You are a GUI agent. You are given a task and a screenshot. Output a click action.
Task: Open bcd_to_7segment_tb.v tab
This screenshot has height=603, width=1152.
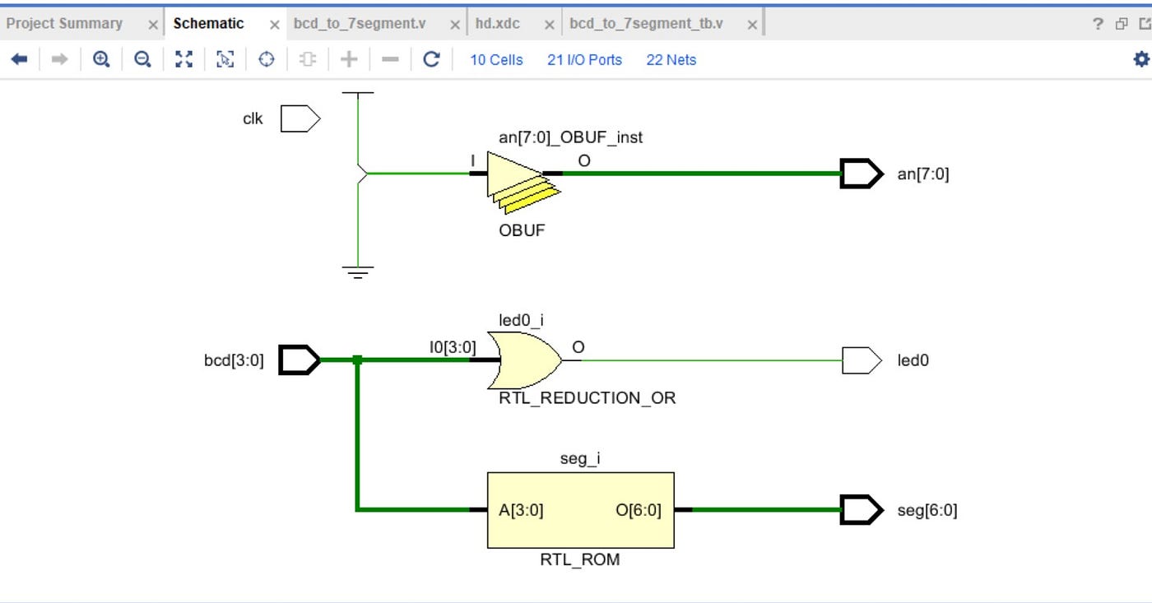pyautogui.click(x=646, y=23)
